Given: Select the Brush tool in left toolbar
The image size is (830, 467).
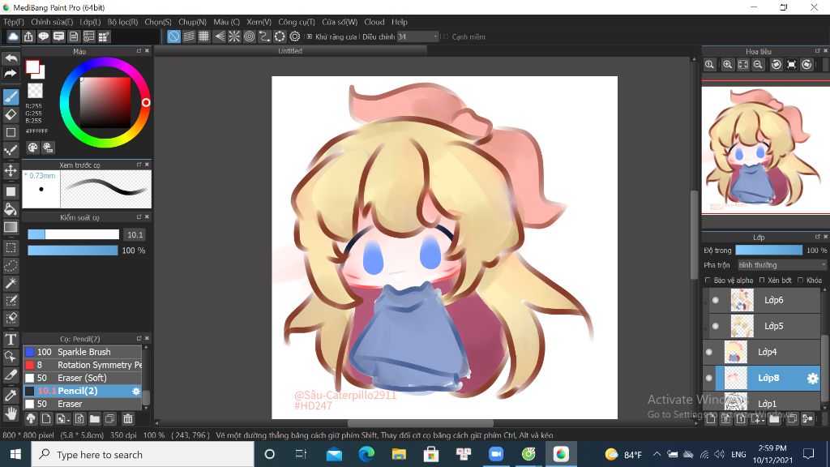Looking at the screenshot, I should (11, 97).
